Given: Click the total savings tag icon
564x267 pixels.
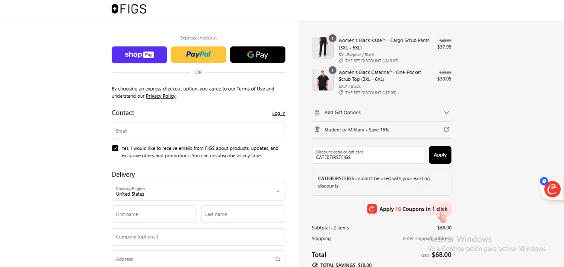Looking at the screenshot, I should coord(315,265).
